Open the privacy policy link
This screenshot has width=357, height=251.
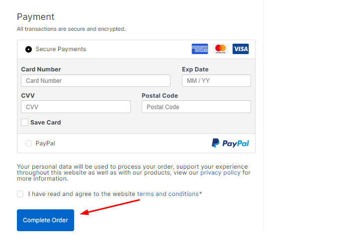220,173
